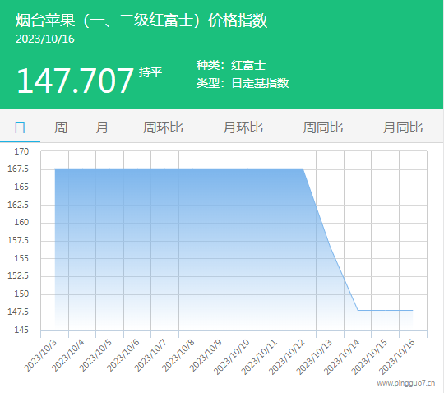Select the 日 daily tab
This screenshot has height=393, width=444.
[x=20, y=127]
